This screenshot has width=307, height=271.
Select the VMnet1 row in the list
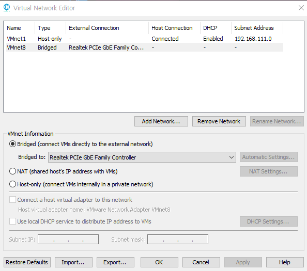tap(145, 39)
